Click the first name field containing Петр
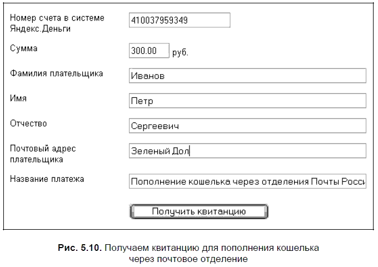378x267 pixels. [x=247, y=101]
